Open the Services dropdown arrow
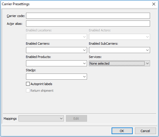 (x=147, y=63)
